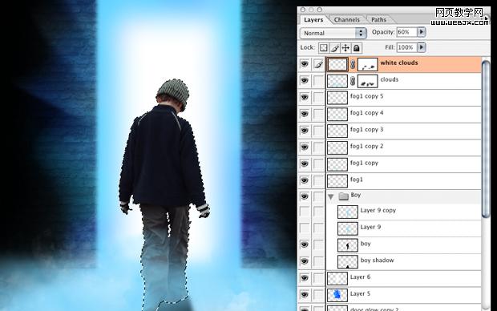Click the boy layer thumbnail
The height and width of the screenshot is (311, 497).
coord(348,245)
